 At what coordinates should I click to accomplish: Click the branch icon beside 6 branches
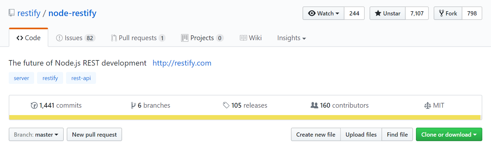point(133,105)
